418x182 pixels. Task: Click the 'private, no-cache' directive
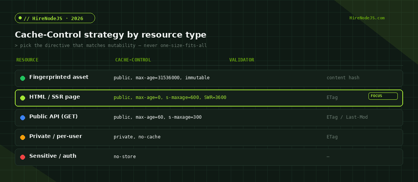(137, 137)
